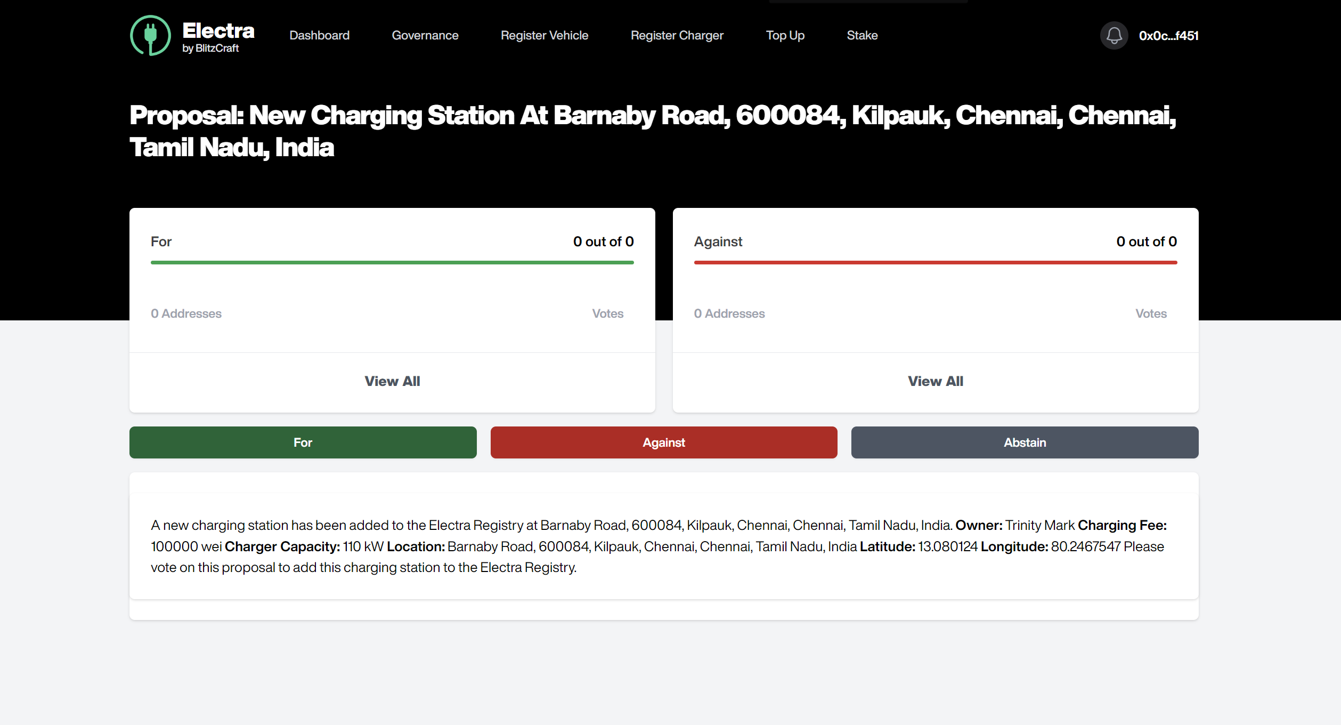Click the green For progress bar

tap(392, 262)
